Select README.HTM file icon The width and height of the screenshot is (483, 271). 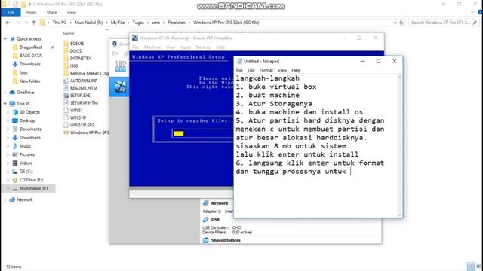click(x=66, y=88)
